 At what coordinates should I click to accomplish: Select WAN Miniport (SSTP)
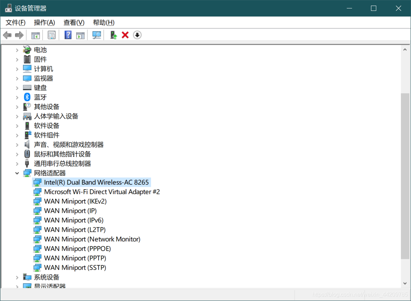75,267
